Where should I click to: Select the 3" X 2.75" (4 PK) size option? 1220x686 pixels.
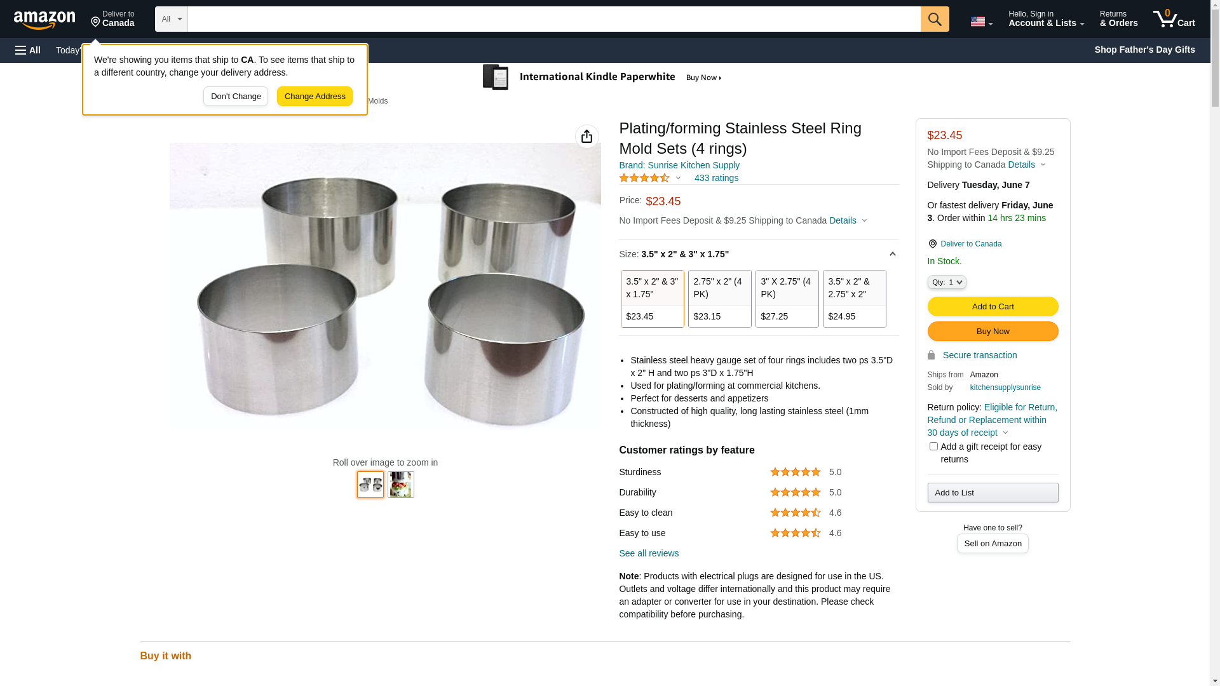click(787, 299)
